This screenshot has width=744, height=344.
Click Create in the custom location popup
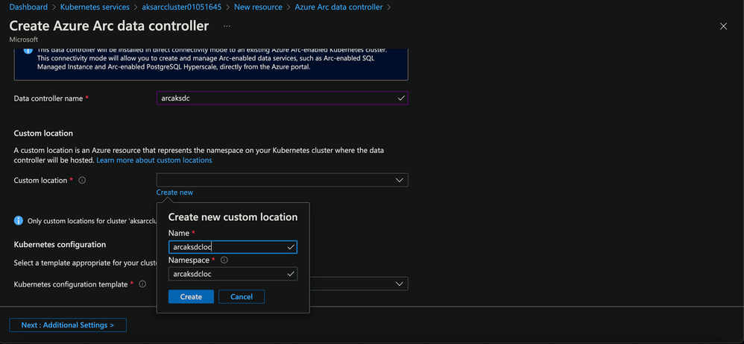(x=192, y=296)
